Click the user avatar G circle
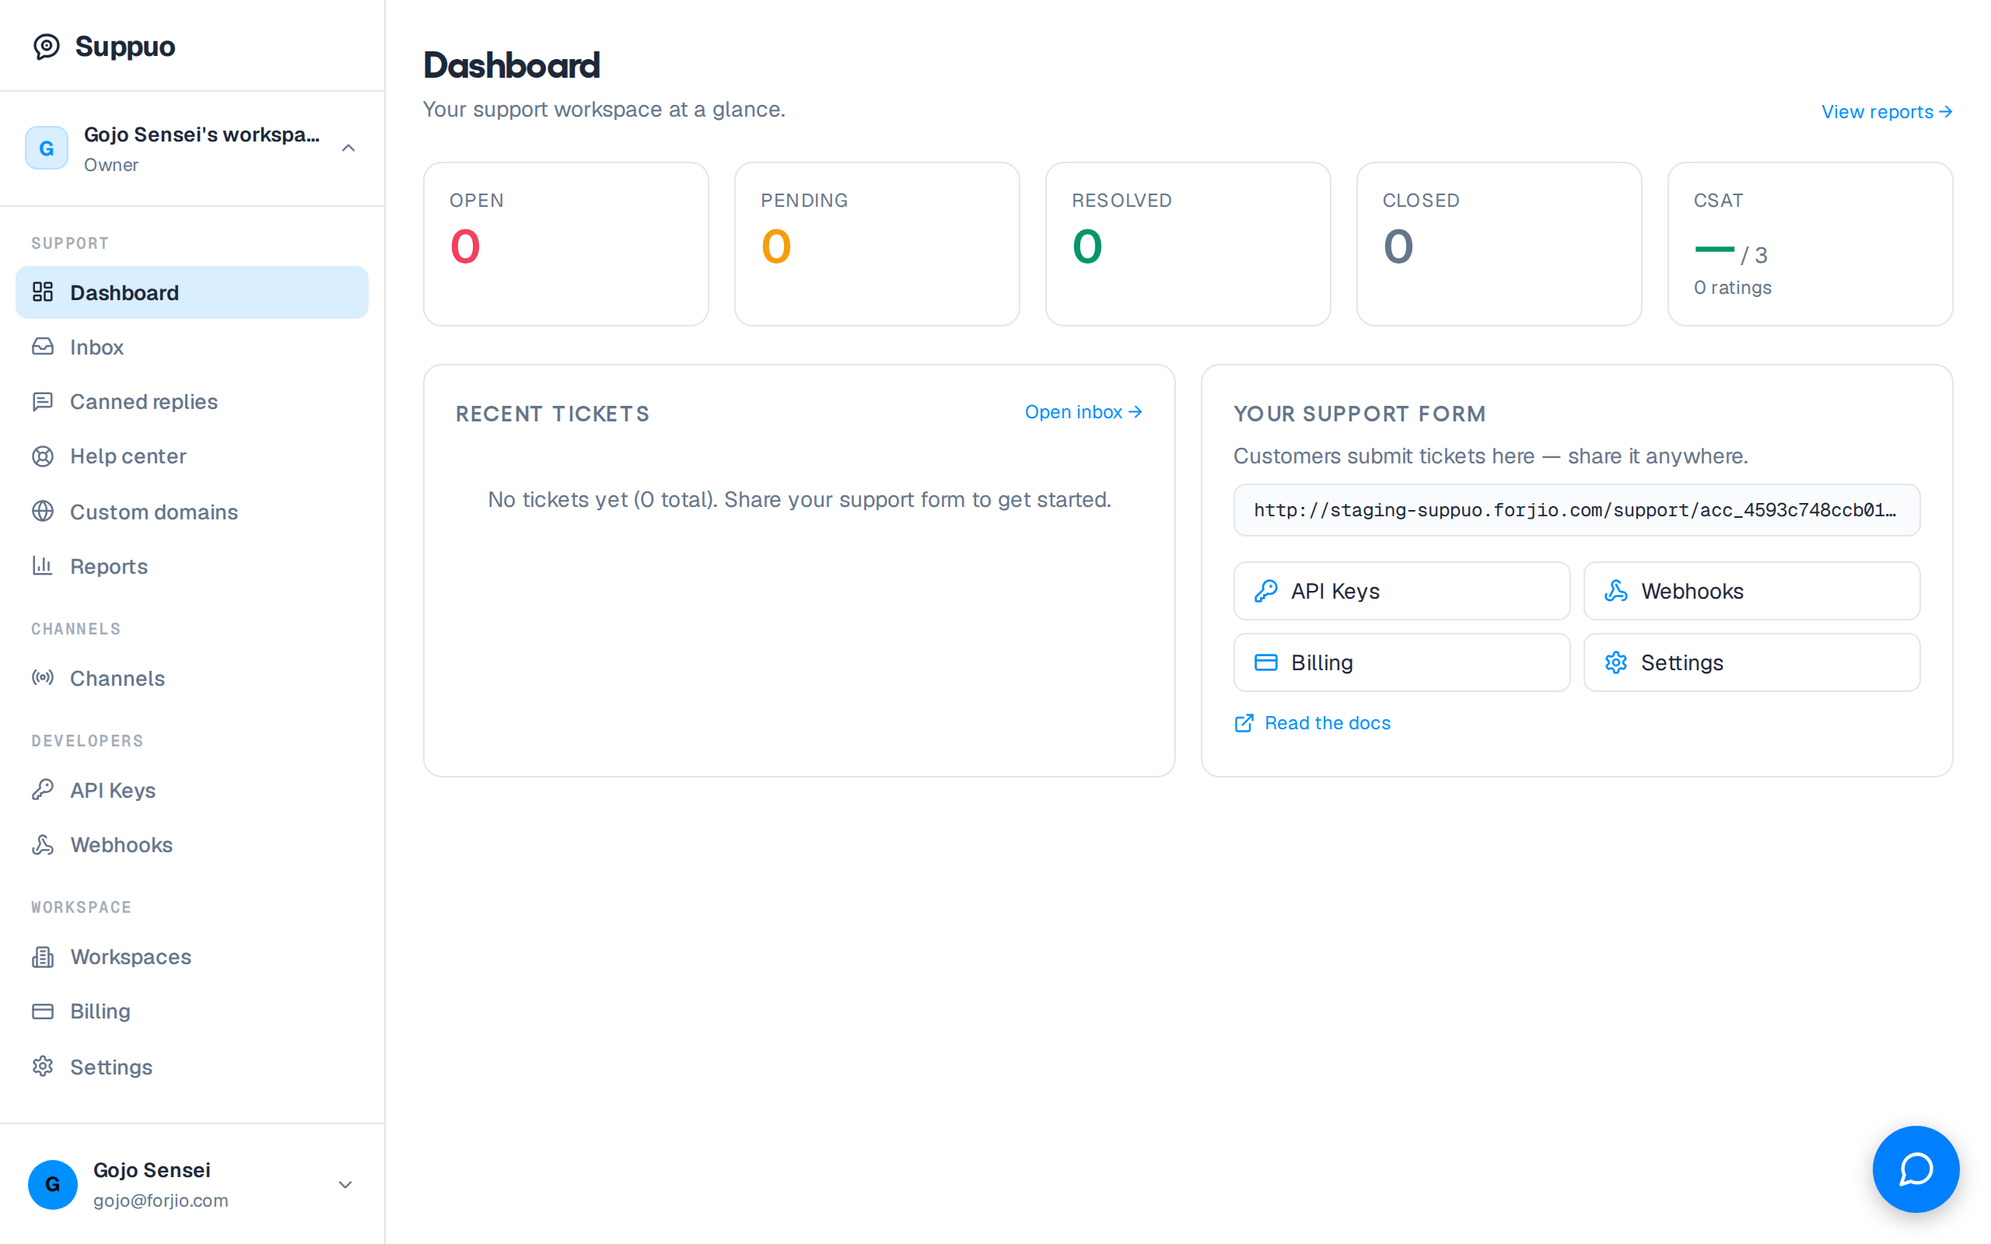The image size is (1991, 1244). [53, 1185]
